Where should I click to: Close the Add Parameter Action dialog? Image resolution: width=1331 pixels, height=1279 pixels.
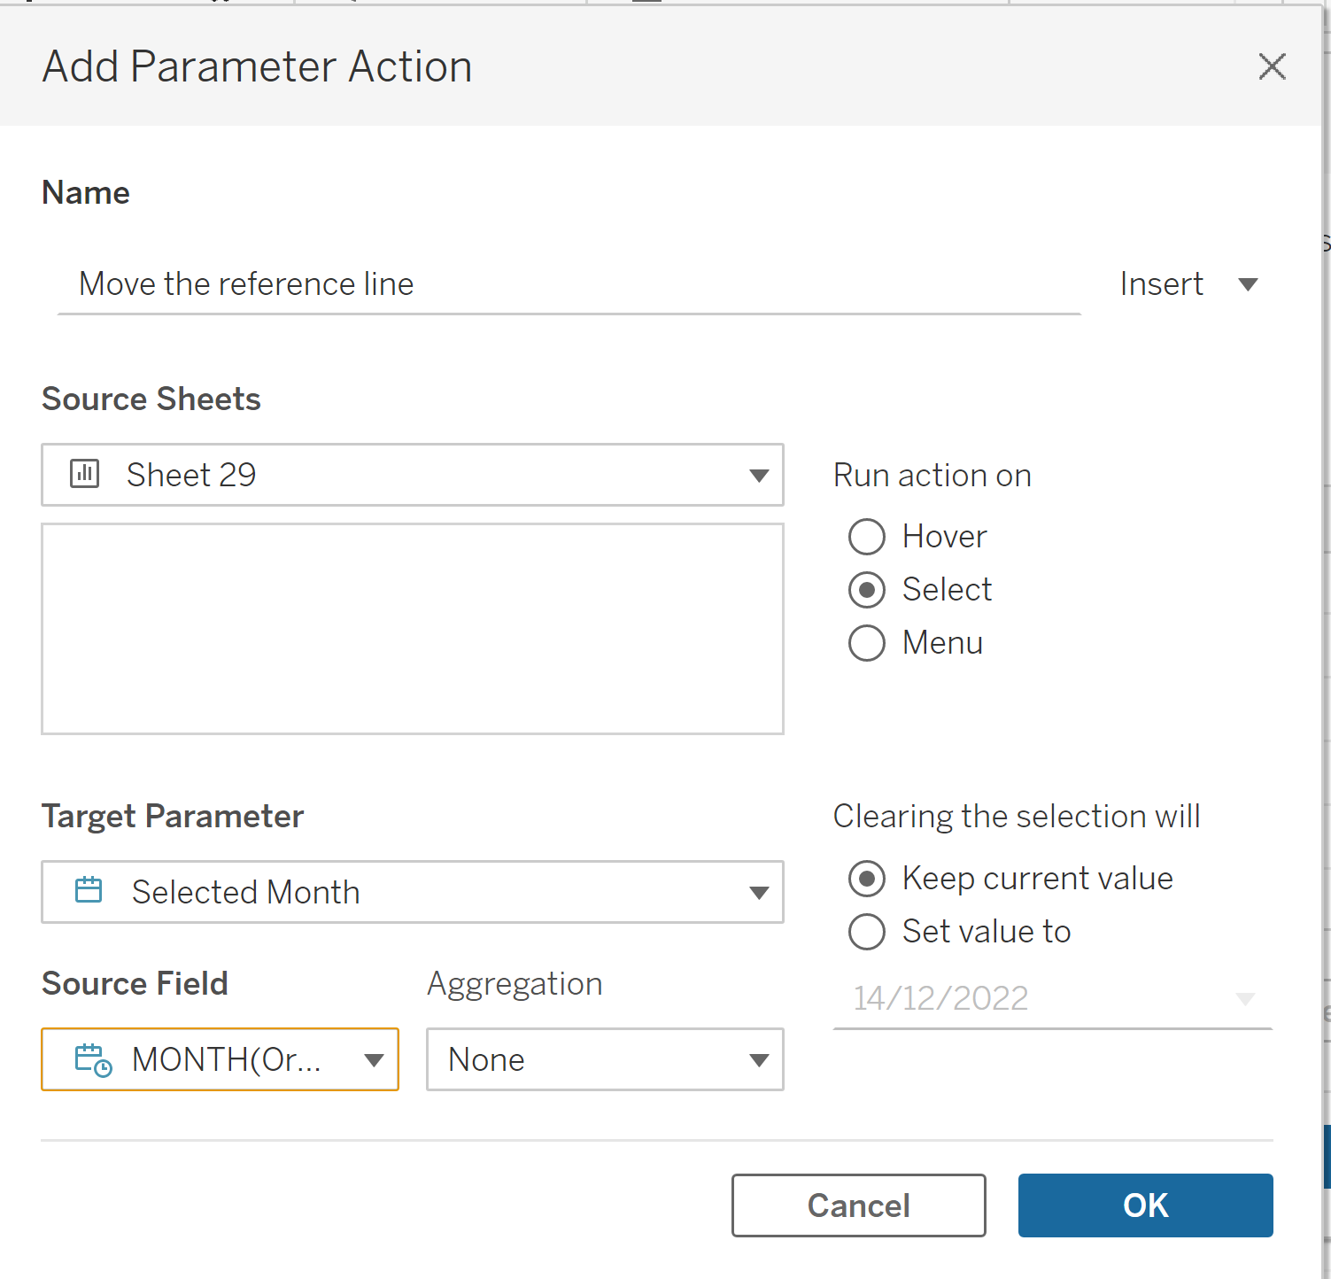coord(1272,66)
